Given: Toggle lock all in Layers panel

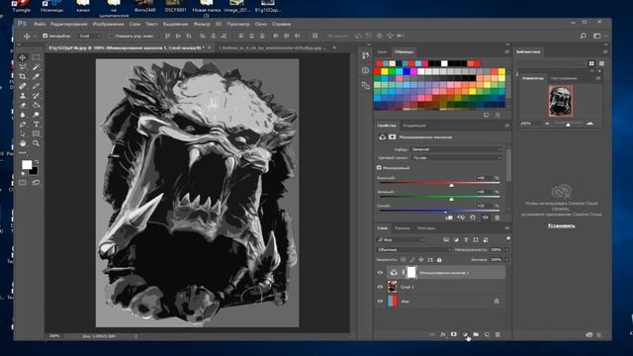Looking at the screenshot, I should coord(439,260).
